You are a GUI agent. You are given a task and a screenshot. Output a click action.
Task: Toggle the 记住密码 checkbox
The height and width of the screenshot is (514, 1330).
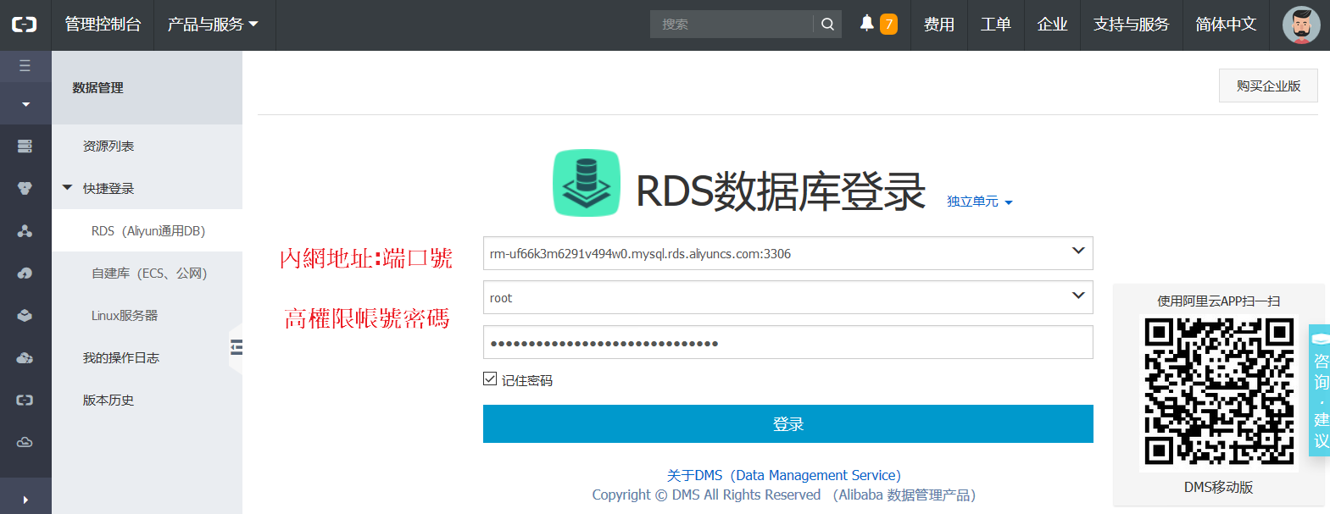click(x=490, y=379)
